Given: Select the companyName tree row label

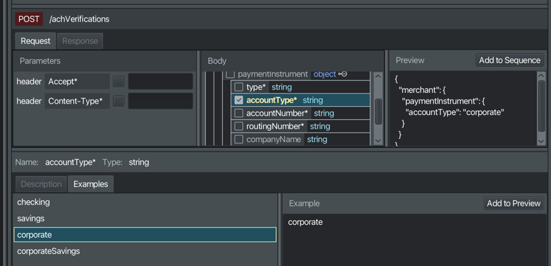Looking at the screenshot, I should click(273, 139).
